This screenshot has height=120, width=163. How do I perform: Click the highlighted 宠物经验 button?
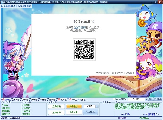[74, 106]
